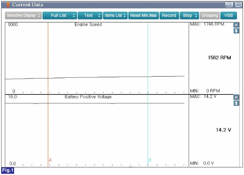Open the Text display mode dropdown
The height and width of the screenshot is (175, 244).
tap(90, 15)
